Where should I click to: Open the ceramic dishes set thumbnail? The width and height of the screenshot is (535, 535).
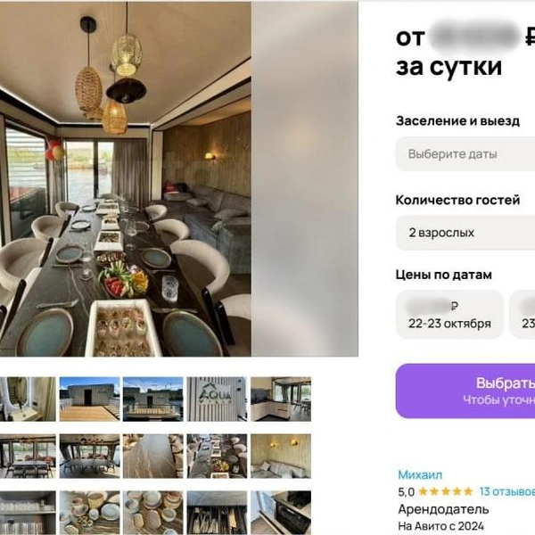(x=89, y=513)
